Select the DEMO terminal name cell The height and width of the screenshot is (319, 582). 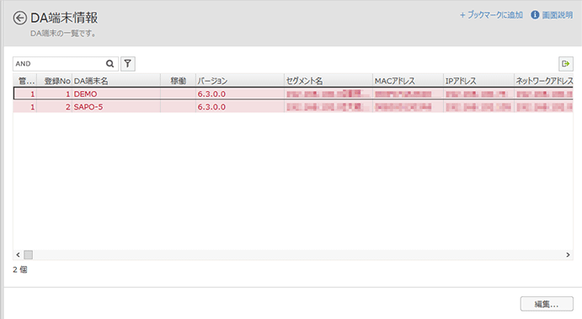point(115,93)
